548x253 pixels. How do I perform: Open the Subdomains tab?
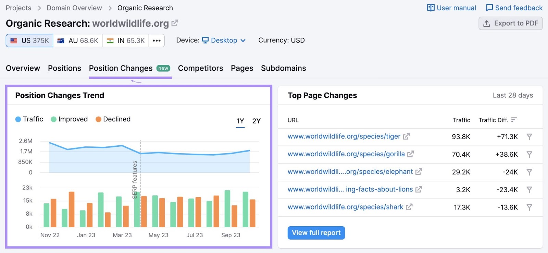[x=283, y=68]
